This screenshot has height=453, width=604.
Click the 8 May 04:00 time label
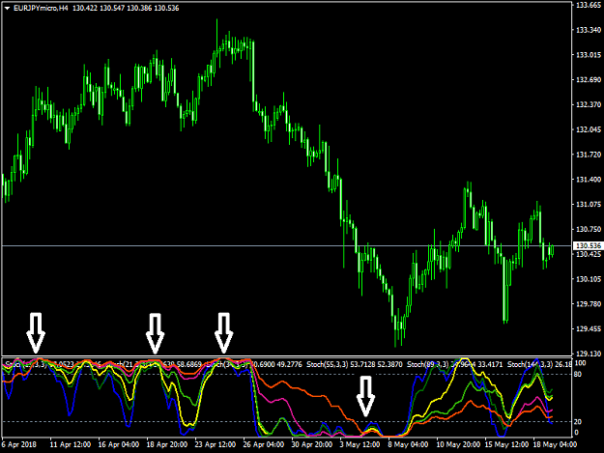pyautogui.click(x=408, y=444)
